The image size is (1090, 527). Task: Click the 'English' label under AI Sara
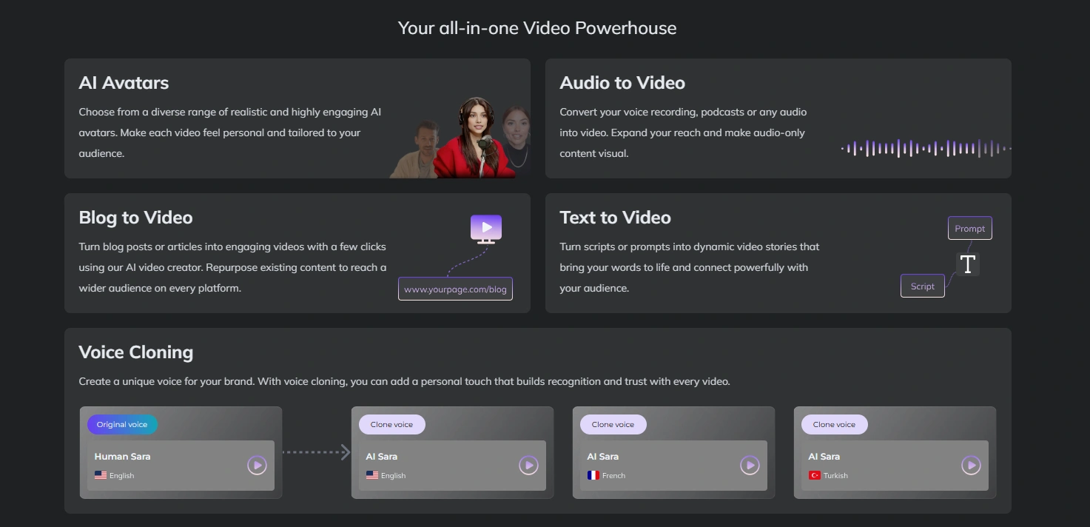(393, 476)
